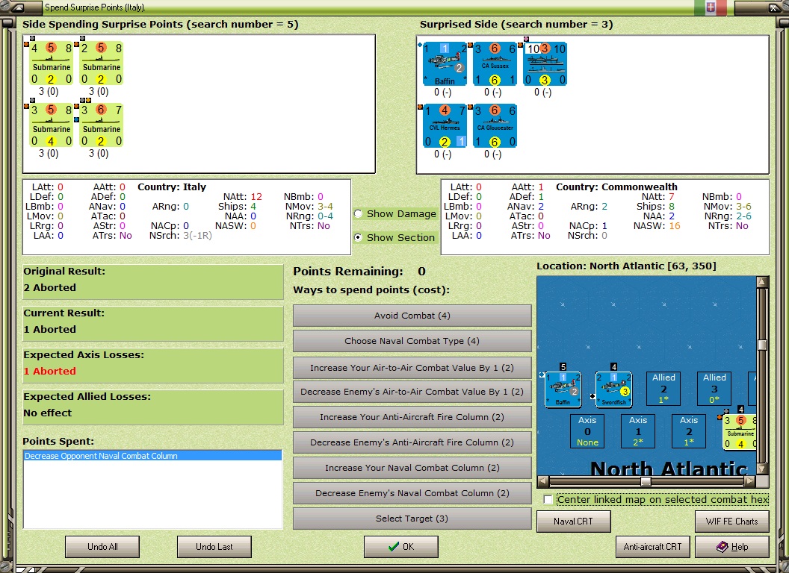Click Choose Naval Combat Type (4)
789x573 pixels.
click(412, 341)
